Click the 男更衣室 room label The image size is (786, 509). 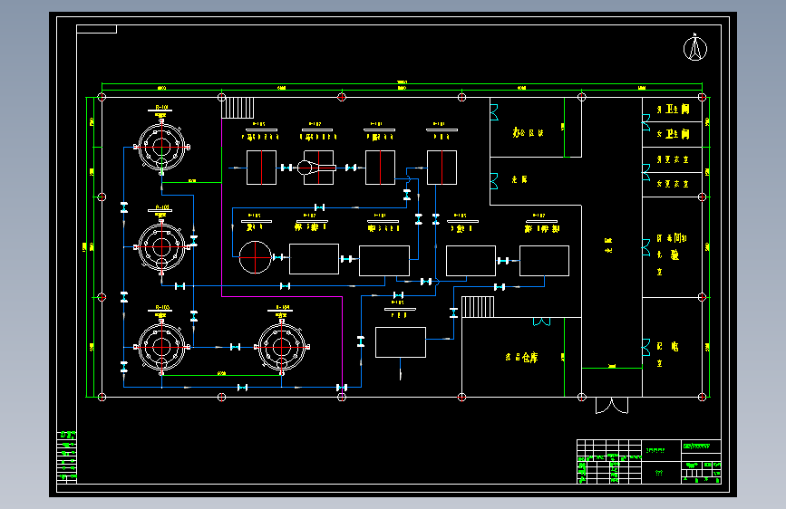coord(673,159)
